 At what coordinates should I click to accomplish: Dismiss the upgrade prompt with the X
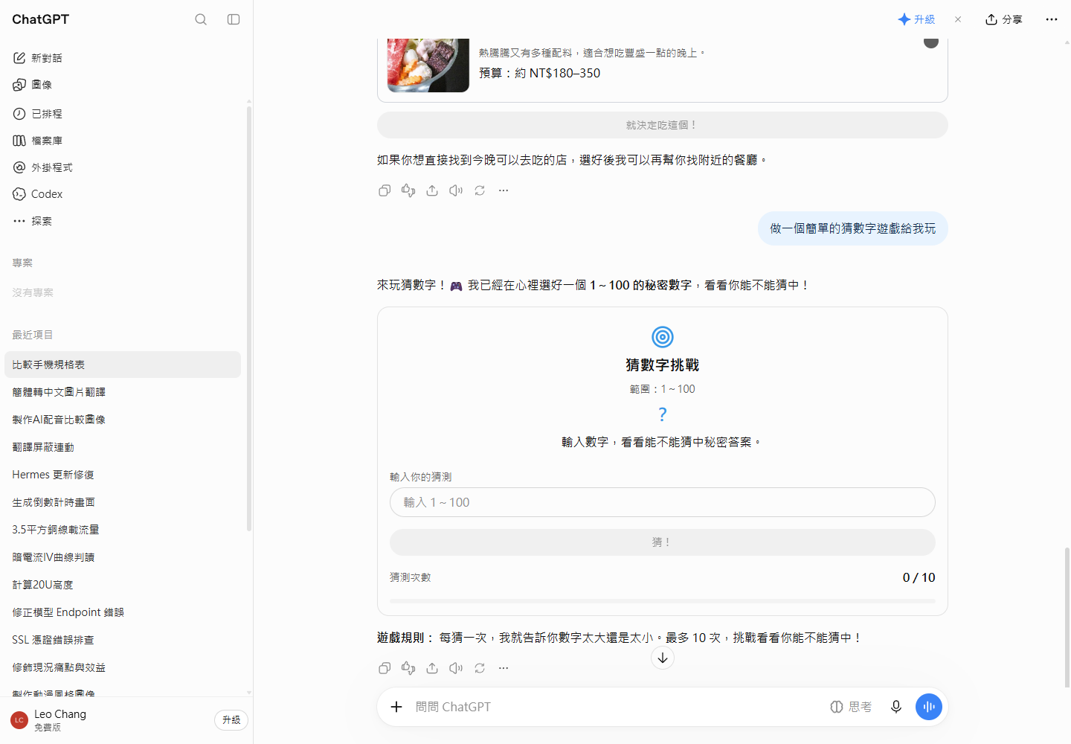[958, 19]
